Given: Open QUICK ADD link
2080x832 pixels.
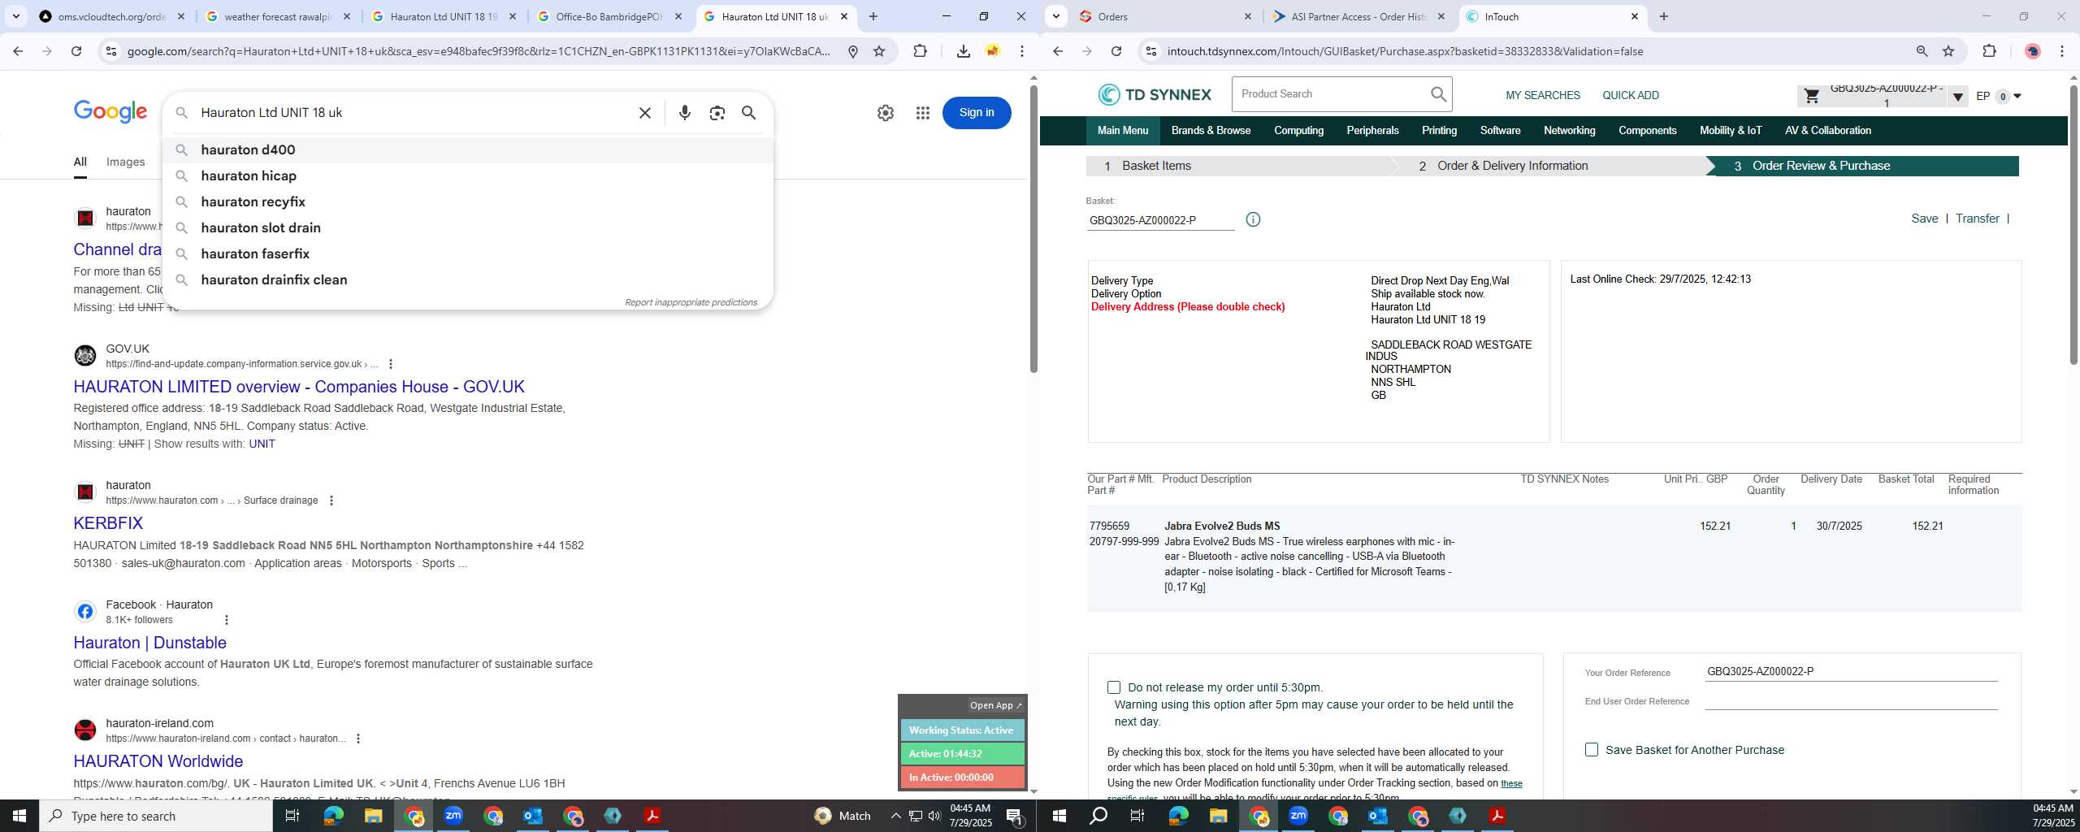Looking at the screenshot, I should pos(1630,96).
